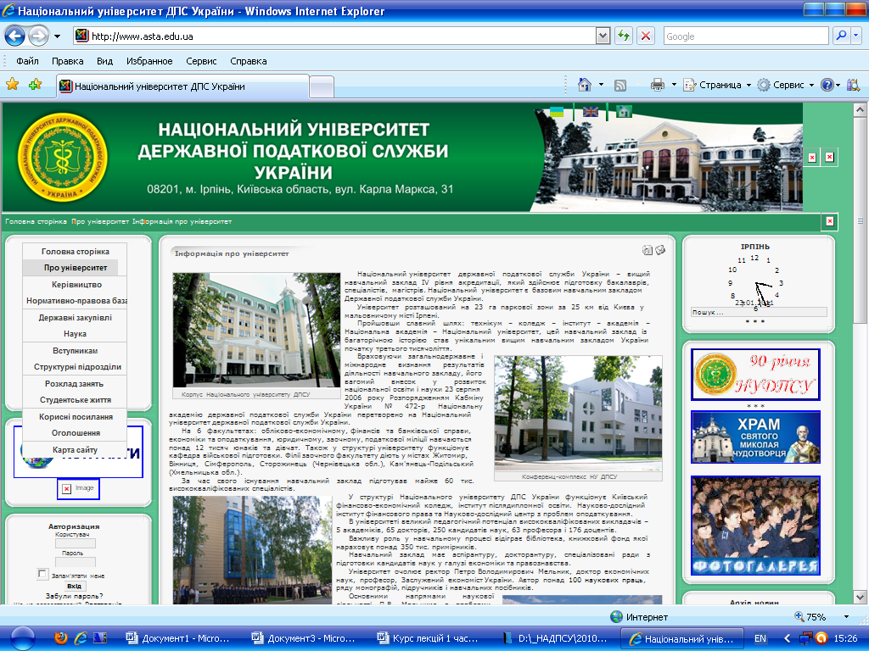The height and width of the screenshot is (651, 869).
Task: Open Студентське життя menu item
Action: [x=75, y=400]
